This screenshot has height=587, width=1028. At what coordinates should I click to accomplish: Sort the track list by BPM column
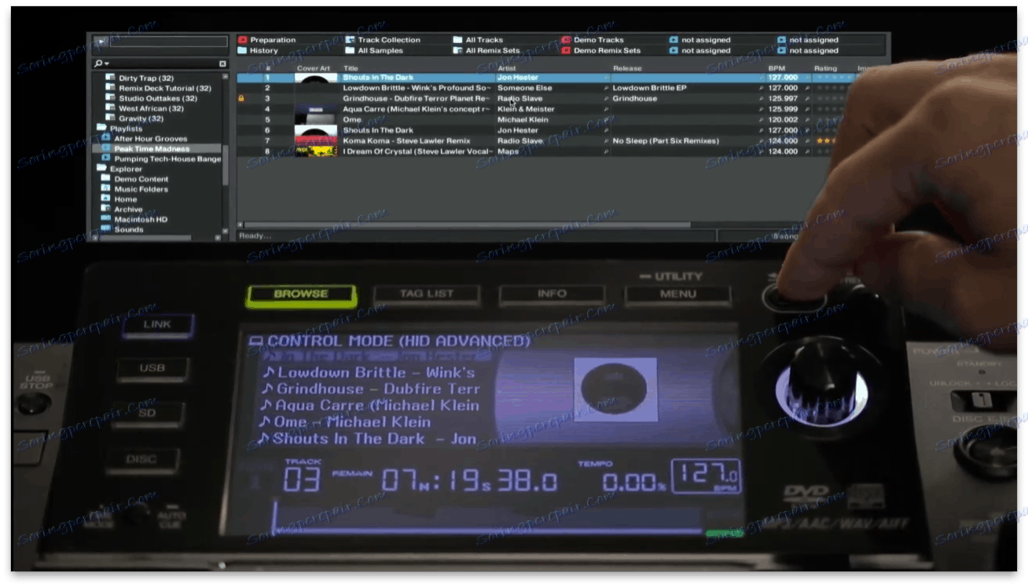[x=777, y=69]
